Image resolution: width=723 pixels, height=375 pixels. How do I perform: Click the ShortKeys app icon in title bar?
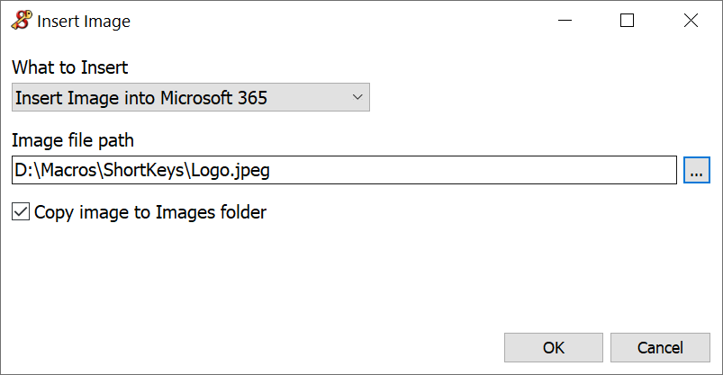[22, 21]
